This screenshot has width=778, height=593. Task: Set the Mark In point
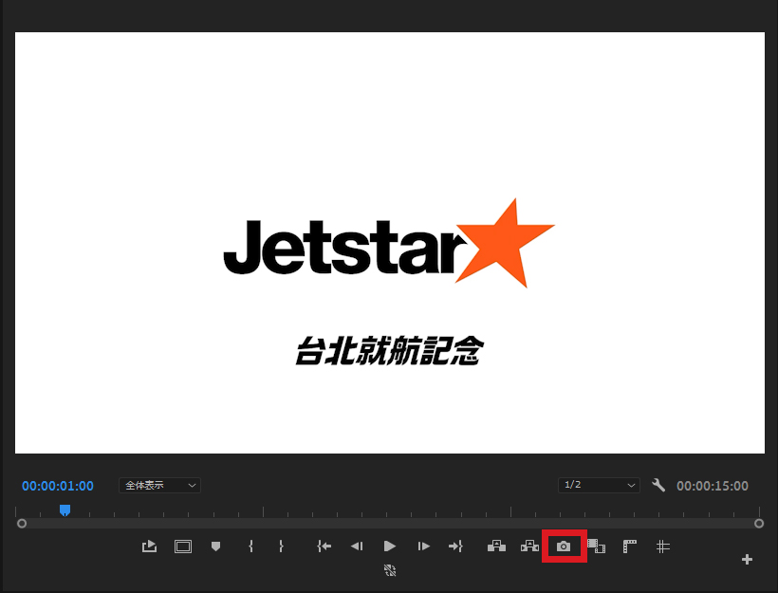pyautogui.click(x=250, y=547)
